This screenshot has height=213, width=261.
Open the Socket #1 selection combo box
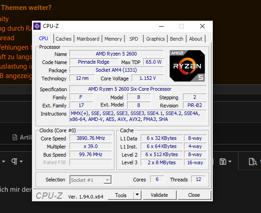point(91,180)
